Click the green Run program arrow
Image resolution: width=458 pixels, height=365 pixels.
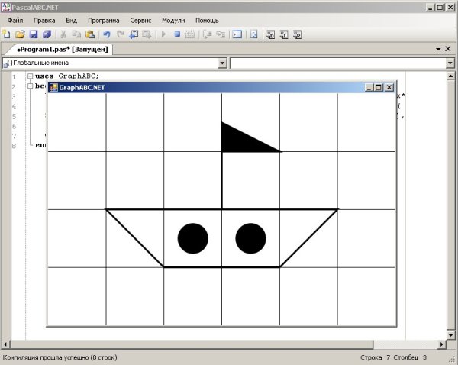pos(163,34)
